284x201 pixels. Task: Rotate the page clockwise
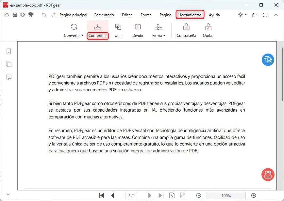[x=183, y=195]
